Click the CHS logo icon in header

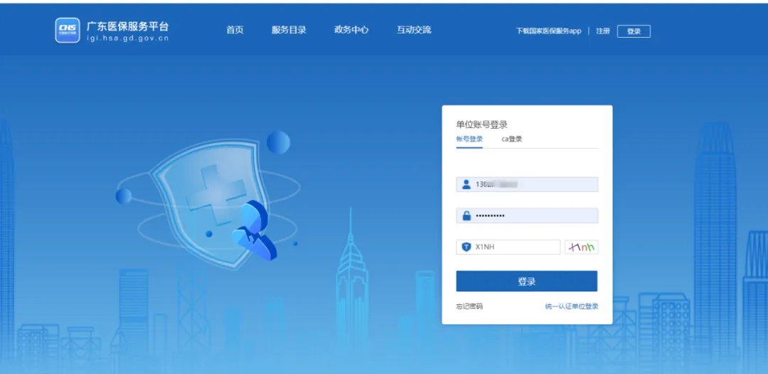pyautogui.click(x=68, y=30)
